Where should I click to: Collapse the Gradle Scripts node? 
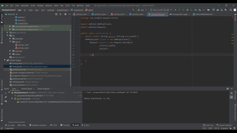point(5,60)
